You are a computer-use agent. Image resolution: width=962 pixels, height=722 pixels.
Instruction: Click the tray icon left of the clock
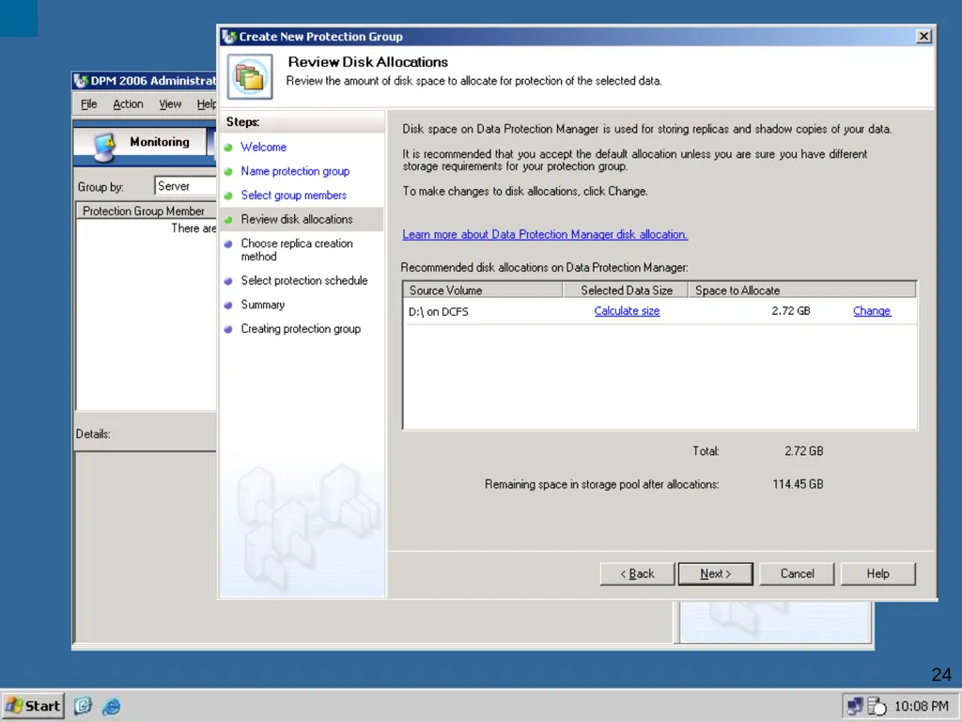[877, 706]
